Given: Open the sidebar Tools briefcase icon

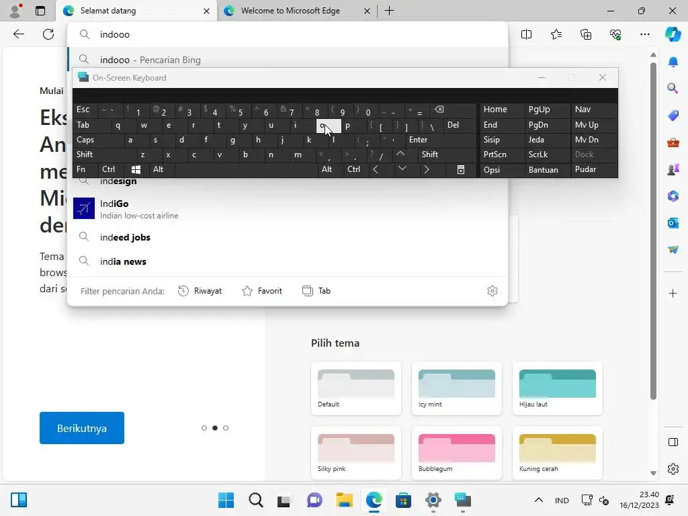Looking at the screenshot, I should tap(673, 142).
